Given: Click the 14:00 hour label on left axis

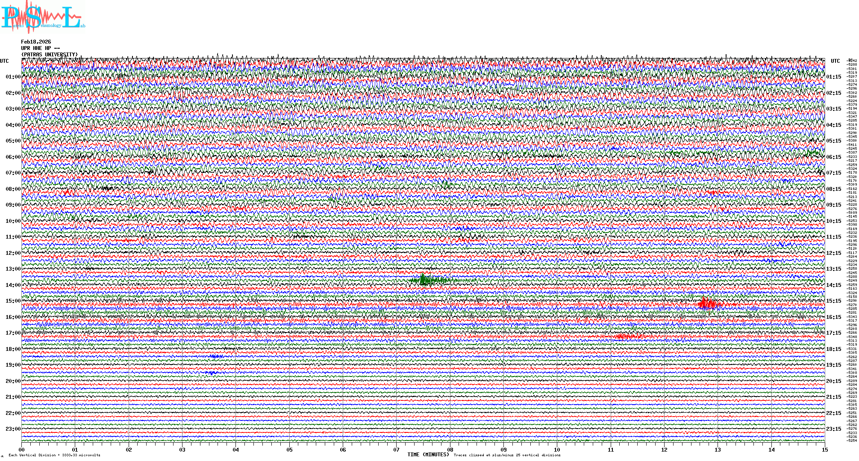Looking at the screenshot, I should pyautogui.click(x=13, y=285).
